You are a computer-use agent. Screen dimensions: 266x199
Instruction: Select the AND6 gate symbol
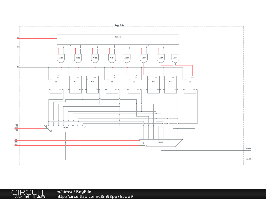tap(144, 58)
